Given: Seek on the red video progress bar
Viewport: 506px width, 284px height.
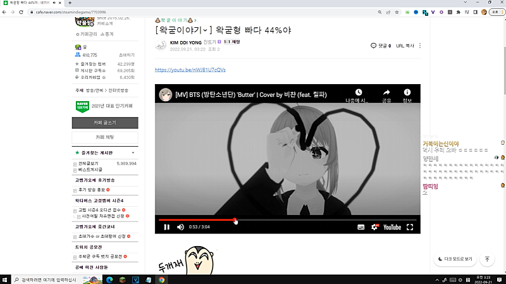Looking at the screenshot, I should [x=287, y=219].
